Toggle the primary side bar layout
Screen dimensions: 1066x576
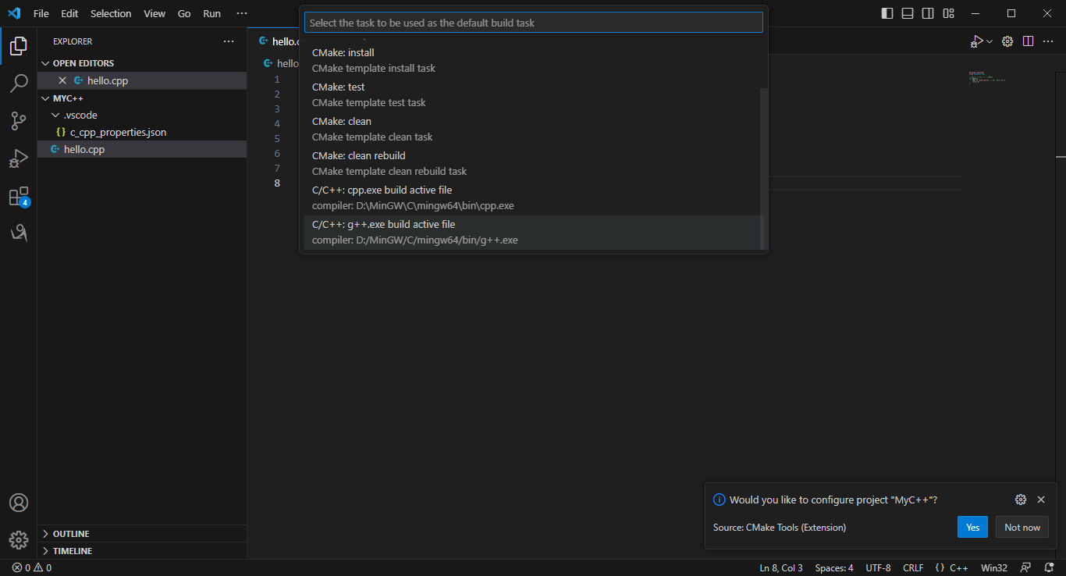(887, 13)
